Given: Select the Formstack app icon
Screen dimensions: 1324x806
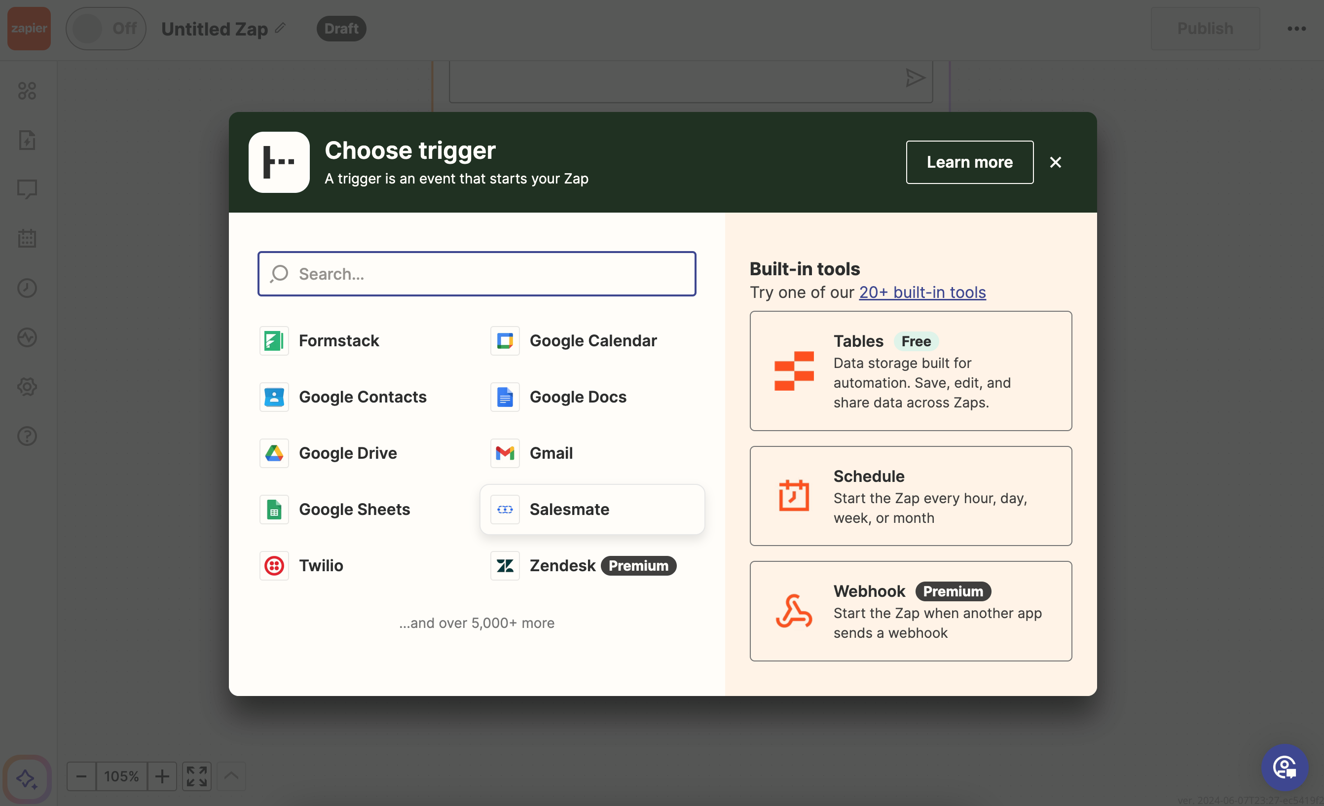Looking at the screenshot, I should [274, 341].
